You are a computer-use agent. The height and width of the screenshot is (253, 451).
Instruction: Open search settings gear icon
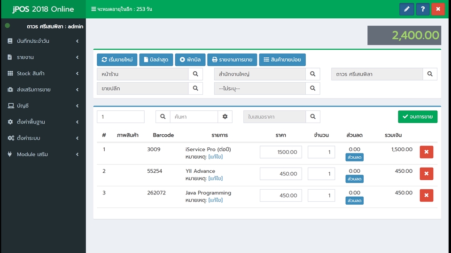point(225,117)
